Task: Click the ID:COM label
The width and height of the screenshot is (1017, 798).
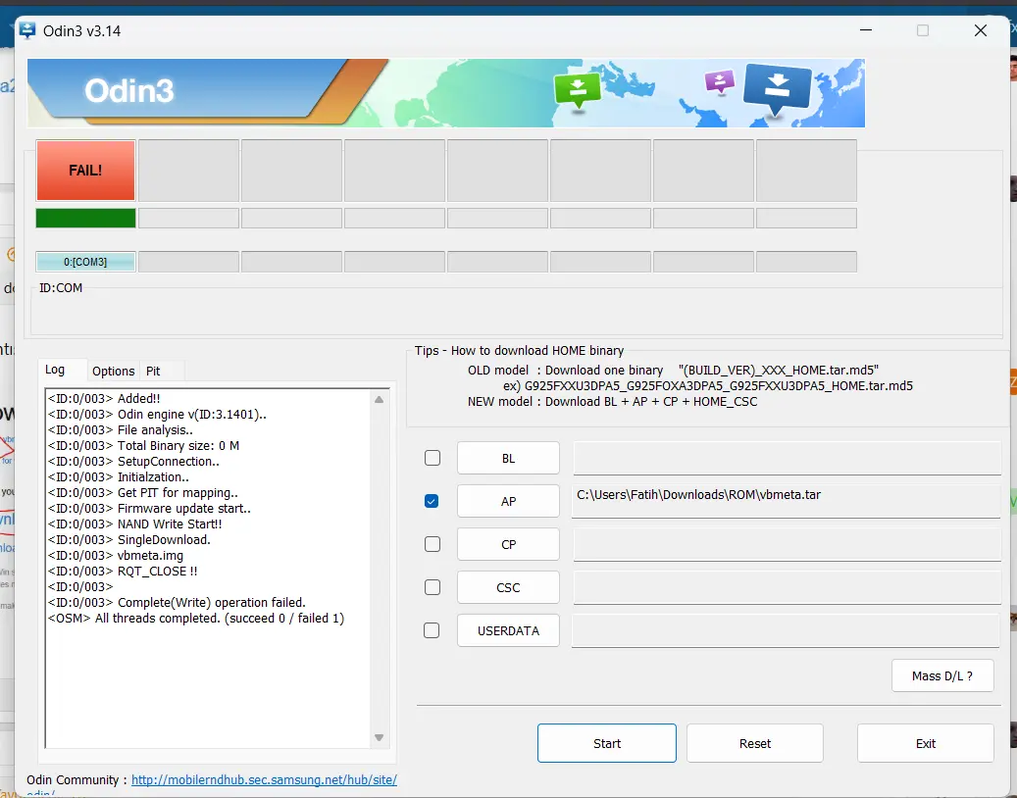Action: tap(61, 288)
